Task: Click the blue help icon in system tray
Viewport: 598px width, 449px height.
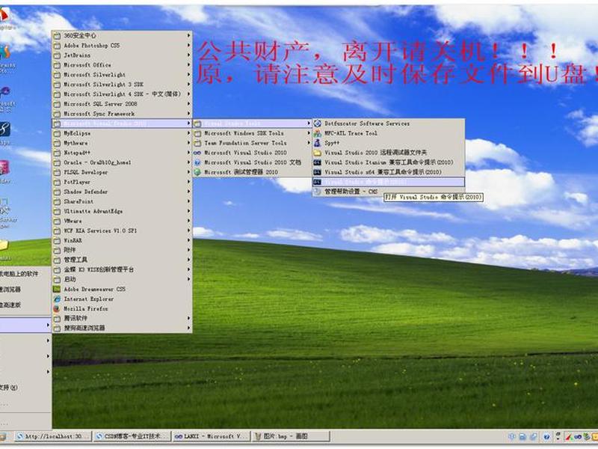Action: [546, 436]
